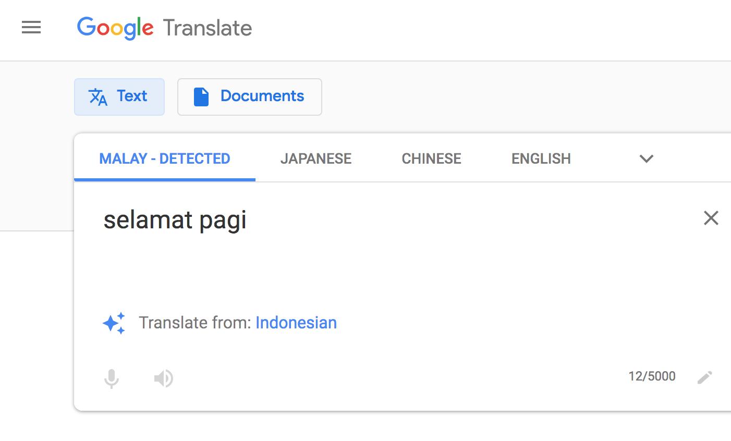Listen to source text via speaker icon
Image resolution: width=731 pixels, height=441 pixels.
[x=163, y=378]
